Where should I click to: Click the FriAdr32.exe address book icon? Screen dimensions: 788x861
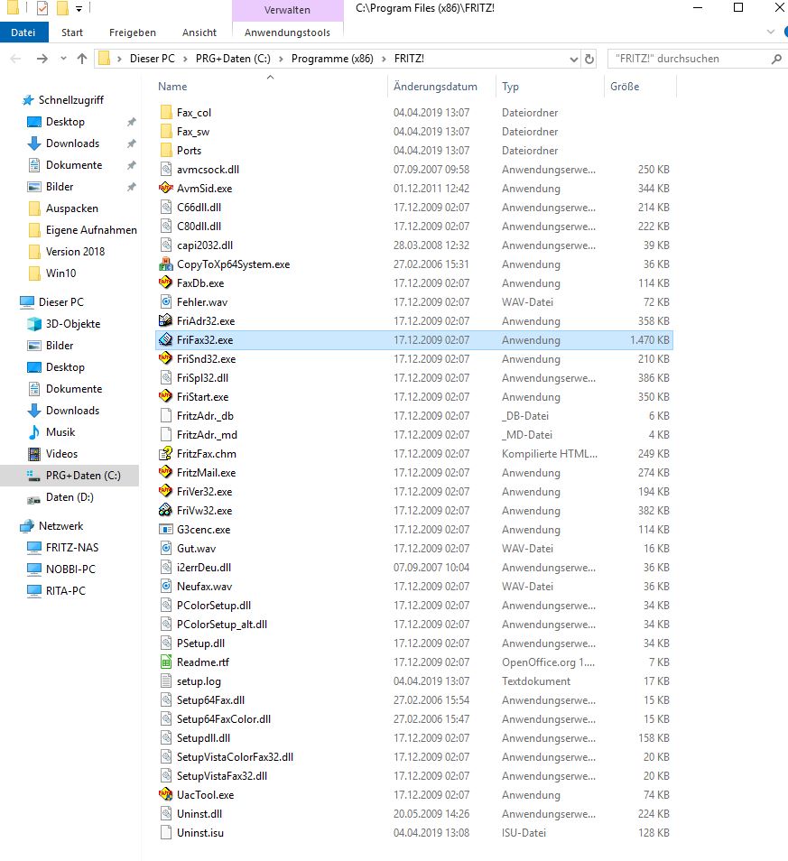(x=165, y=320)
